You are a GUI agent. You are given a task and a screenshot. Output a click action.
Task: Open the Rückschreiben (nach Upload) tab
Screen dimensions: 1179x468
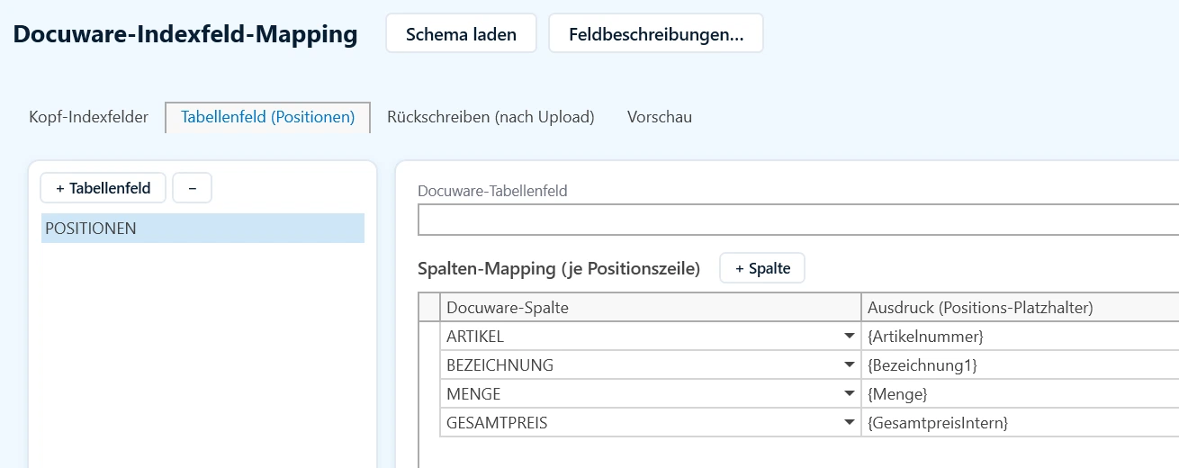coord(490,117)
